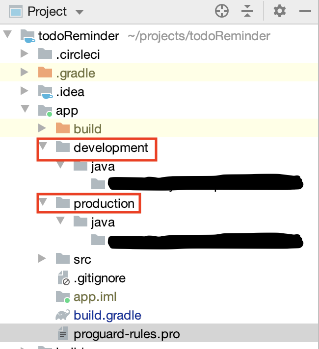The image size is (319, 349).
Task: Click the app module folder icon
Action: click(x=45, y=110)
